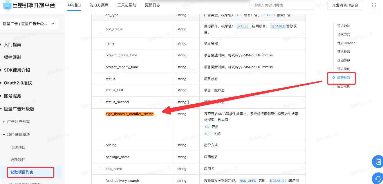Click the app_name field name

[x=114, y=169]
